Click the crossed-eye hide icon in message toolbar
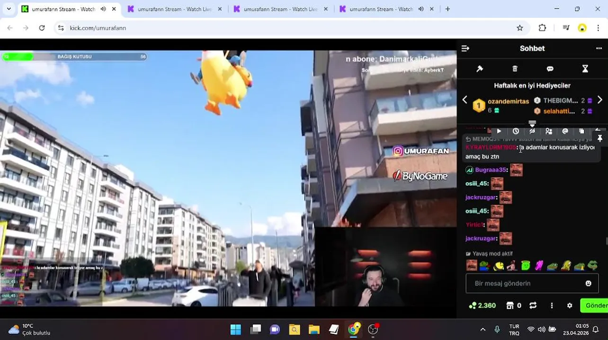Screen dimensions: 608x340 (532, 131)
